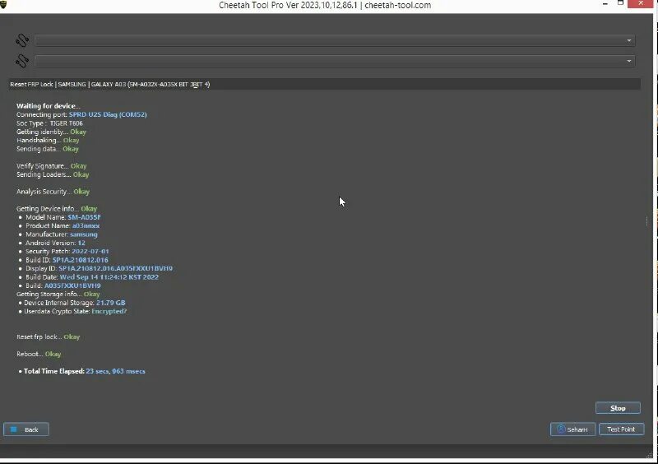The width and height of the screenshot is (658, 464).
Task: Click the 'Handshaking... Okay' line
Action: click(48, 140)
